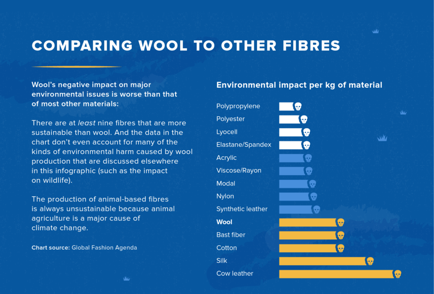434x294 pixels.
Task: Click the Viscose/Rayon label
Action: [x=239, y=171]
